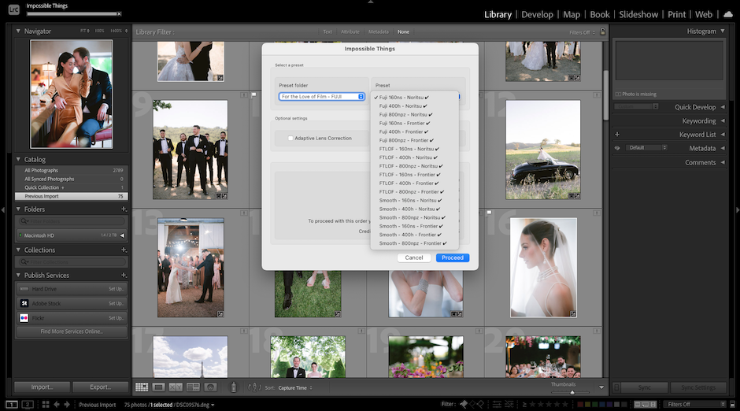Expand the Quick Develop panel
The width and height of the screenshot is (740, 411).
coord(723,107)
